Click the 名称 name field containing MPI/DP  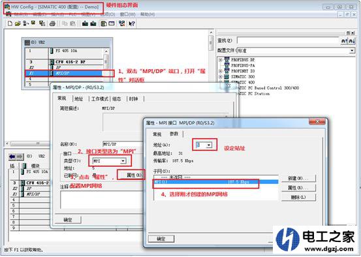pyautogui.click(x=123, y=144)
